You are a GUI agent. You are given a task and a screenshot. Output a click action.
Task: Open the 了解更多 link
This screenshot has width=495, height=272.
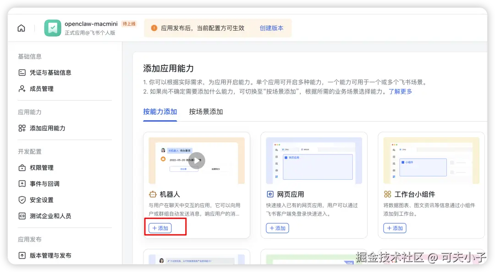click(400, 91)
